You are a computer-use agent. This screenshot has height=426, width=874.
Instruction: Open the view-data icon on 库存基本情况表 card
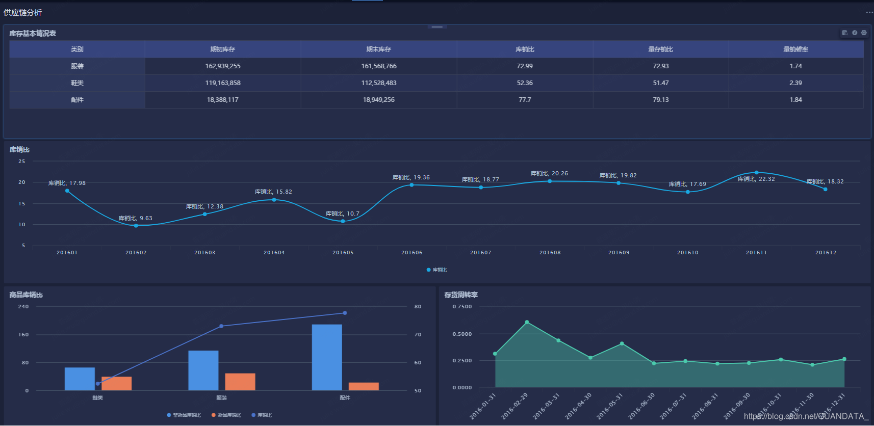click(845, 33)
